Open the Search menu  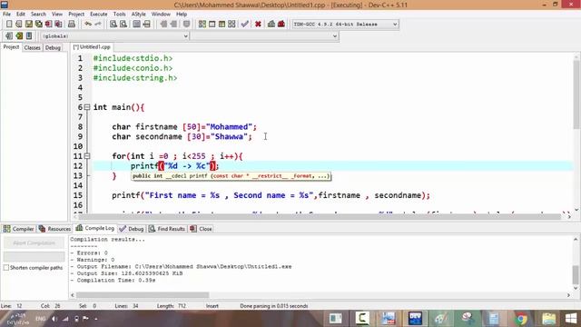(38, 15)
